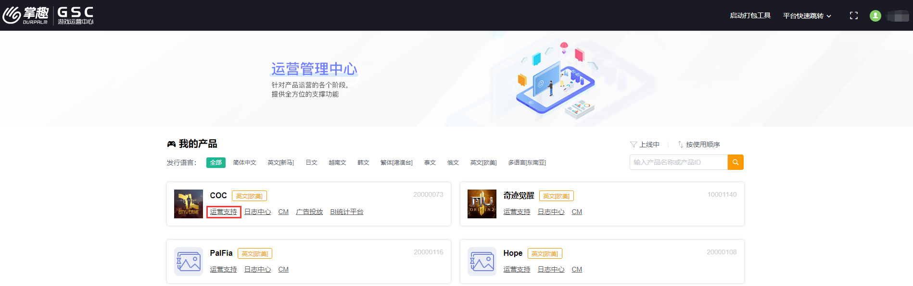Screen dimensions: 913x286
Task: Open 启动打包工具 in the header
Action: pos(750,16)
